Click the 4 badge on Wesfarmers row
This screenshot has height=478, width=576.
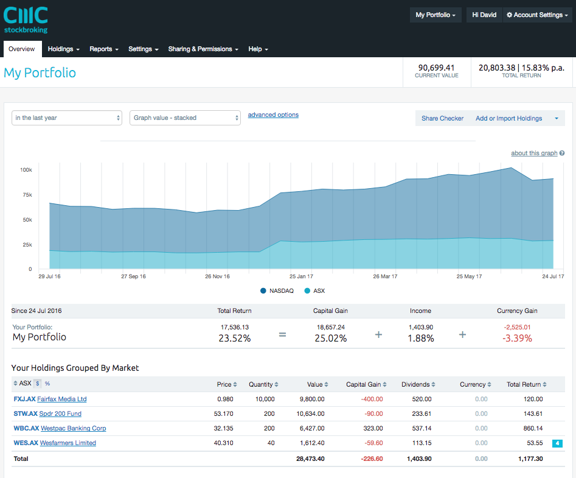(x=557, y=443)
